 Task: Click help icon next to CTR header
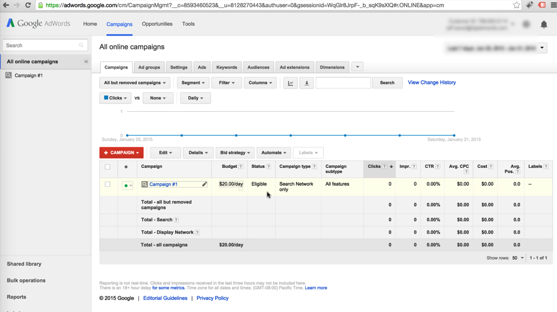pos(438,167)
